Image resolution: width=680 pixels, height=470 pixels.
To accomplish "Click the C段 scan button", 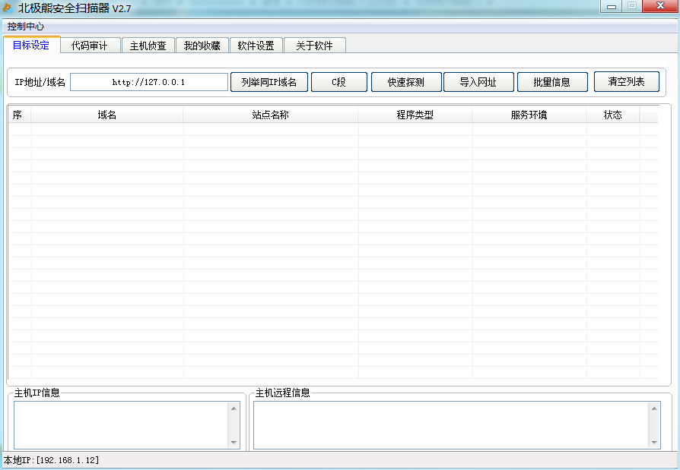I will 338,82.
